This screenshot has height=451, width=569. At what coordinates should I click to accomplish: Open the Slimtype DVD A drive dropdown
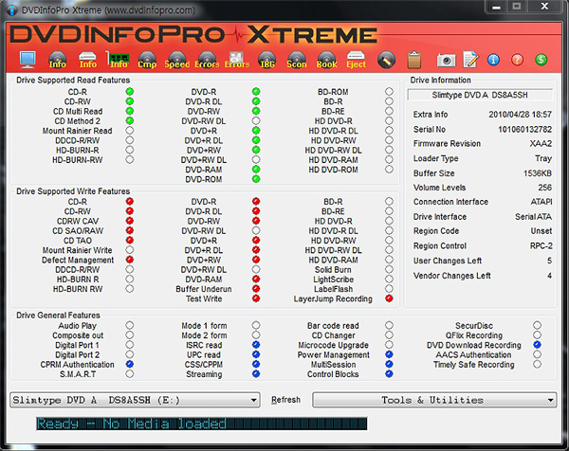click(x=135, y=400)
